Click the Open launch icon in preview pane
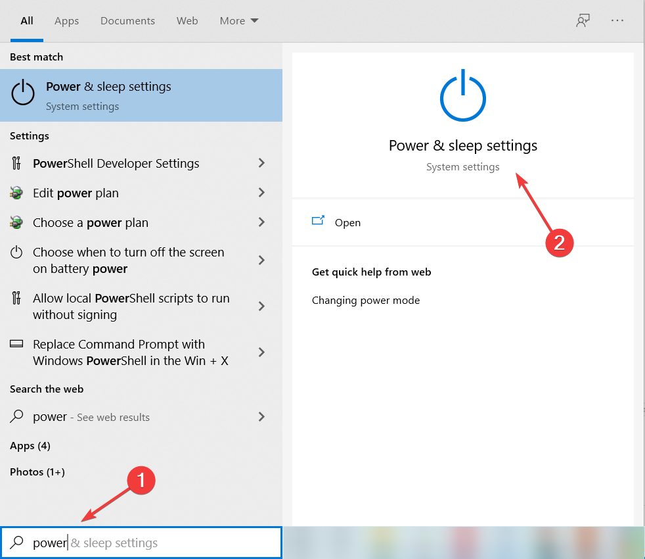The height and width of the screenshot is (559, 645). click(x=318, y=221)
